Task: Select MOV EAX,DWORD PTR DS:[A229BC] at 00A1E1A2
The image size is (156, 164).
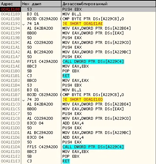Action: point(97,52)
